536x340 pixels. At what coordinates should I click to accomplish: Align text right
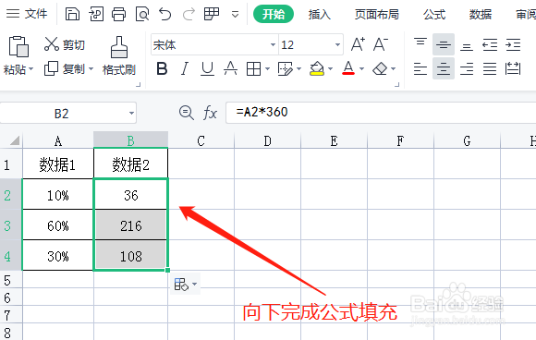pyautogui.click(x=467, y=68)
